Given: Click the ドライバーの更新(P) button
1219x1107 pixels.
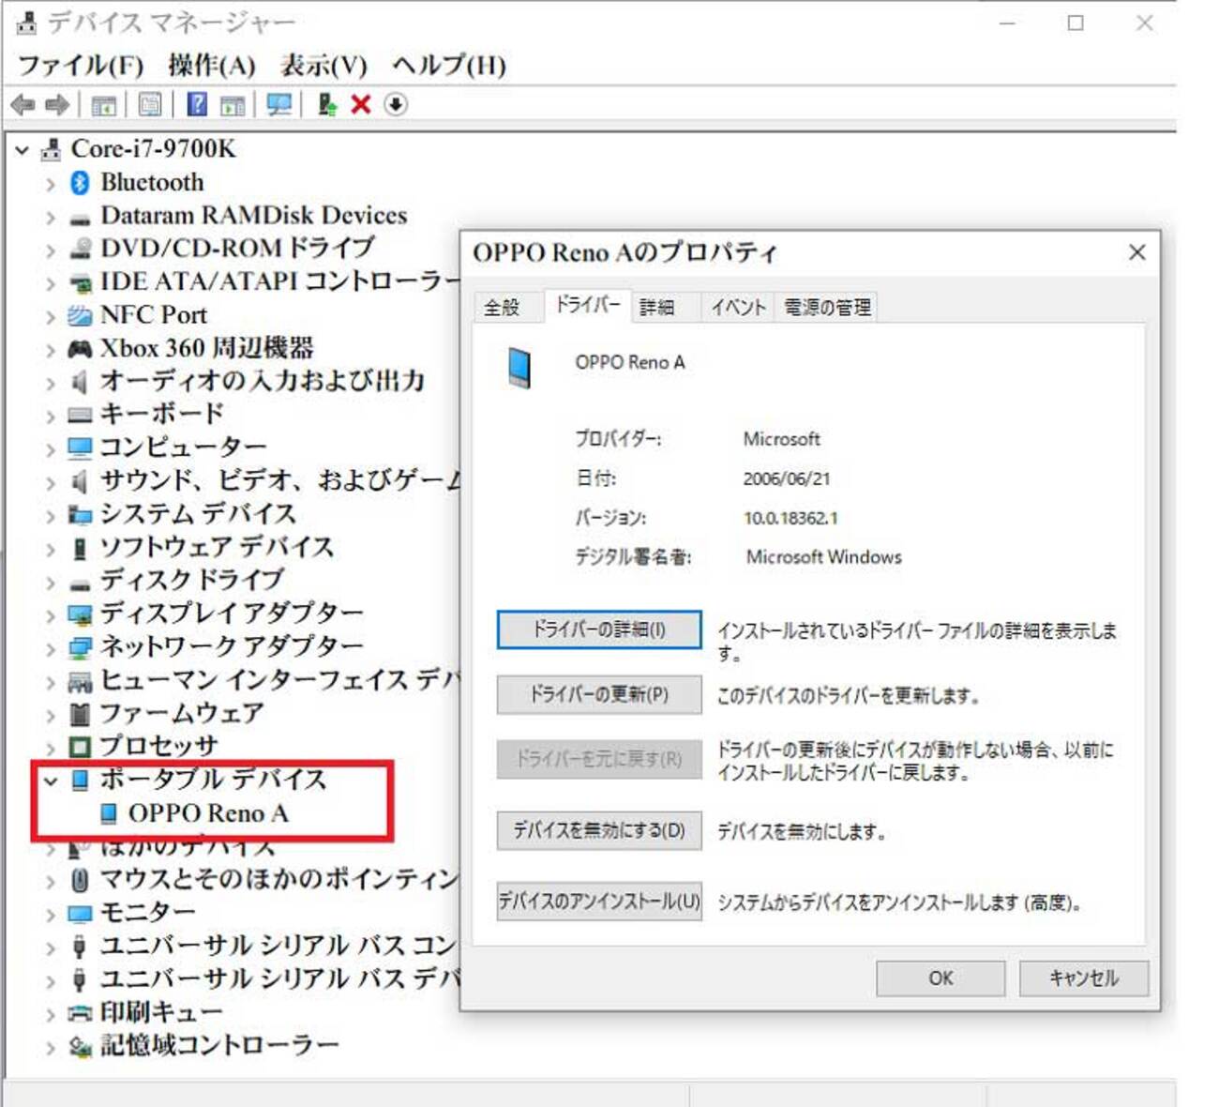Looking at the screenshot, I should coord(599,694).
